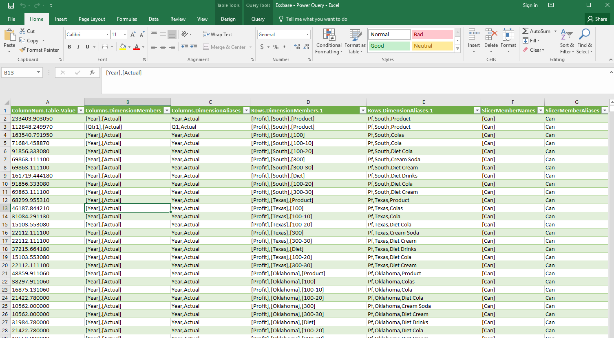Open the Font Color swatch picker
Screen dimensions: 614x338
[142, 47]
